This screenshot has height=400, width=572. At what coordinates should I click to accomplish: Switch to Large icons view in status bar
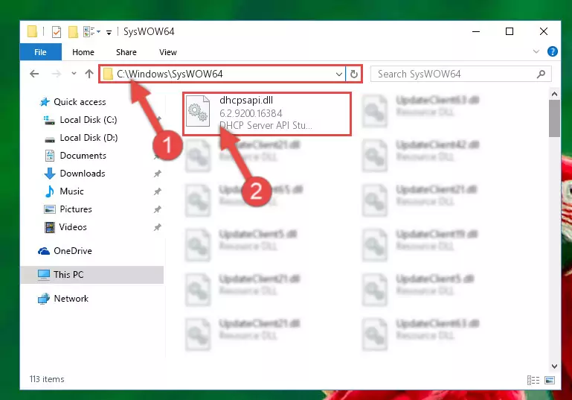(x=550, y=380)
